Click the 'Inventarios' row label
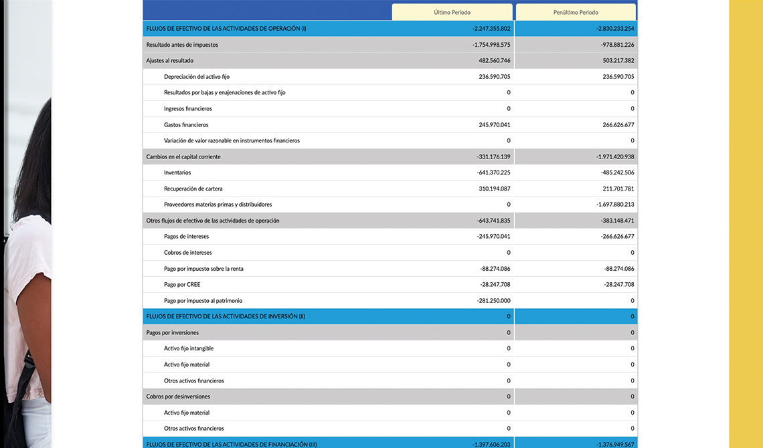The width and height of the screenshot is (763, 448). (x=177, y=173)
